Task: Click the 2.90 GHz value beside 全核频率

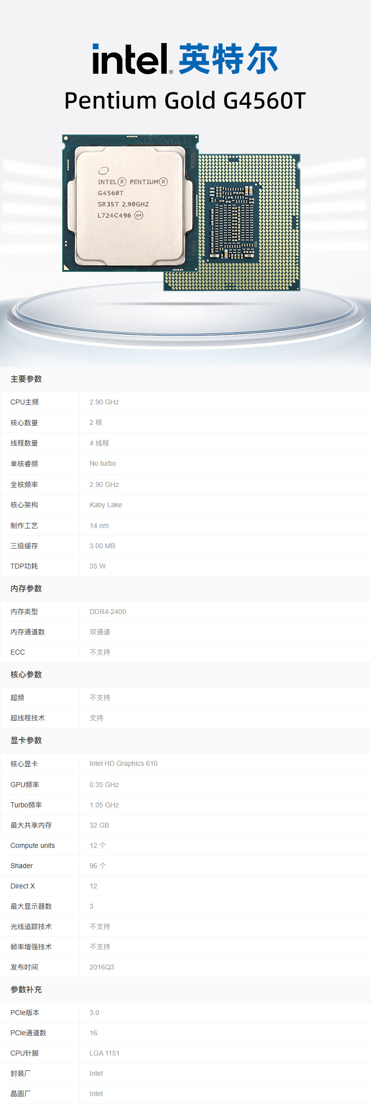Action: [x=104, y=485]
